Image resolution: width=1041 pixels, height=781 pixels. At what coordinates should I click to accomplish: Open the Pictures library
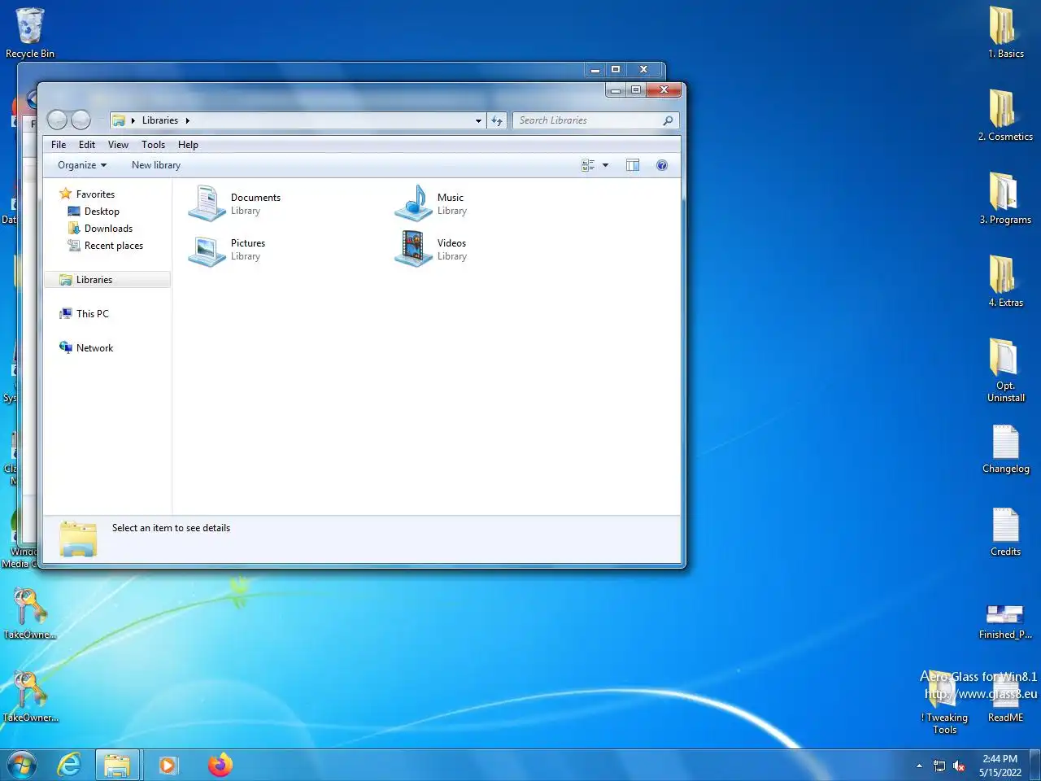pyautogui.click(x=228, y=249)
